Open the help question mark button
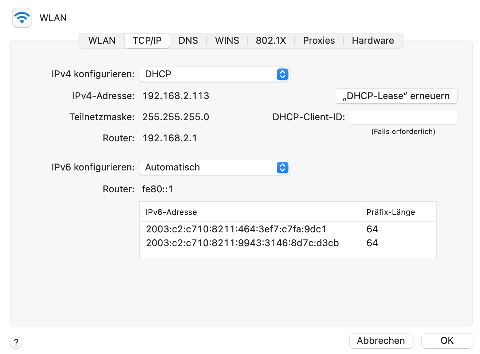This screenshot has height=354, width=480. (x=16, y=342)
